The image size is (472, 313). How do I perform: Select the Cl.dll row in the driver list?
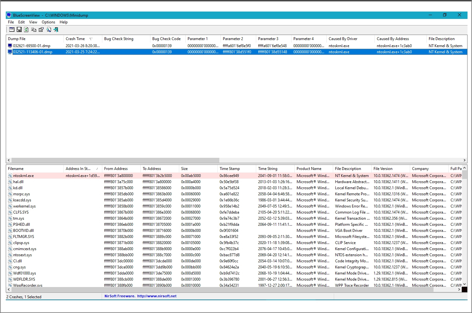tap(234, 261)
